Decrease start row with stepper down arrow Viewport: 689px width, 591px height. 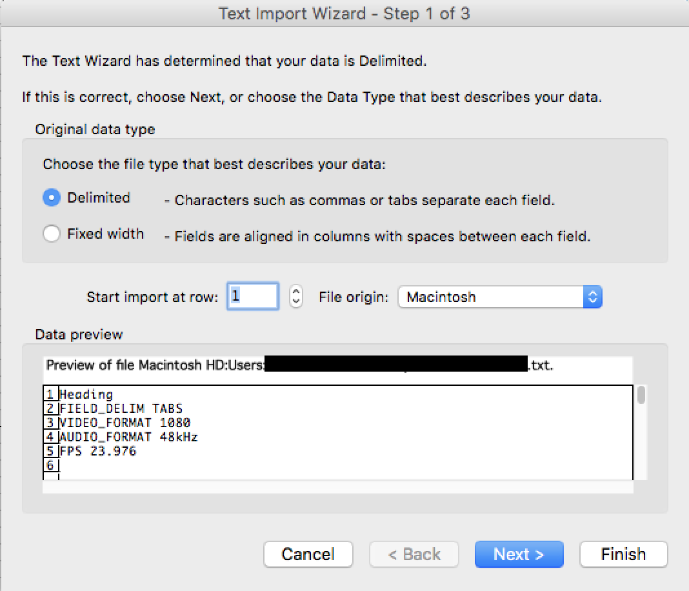point(296,302)
